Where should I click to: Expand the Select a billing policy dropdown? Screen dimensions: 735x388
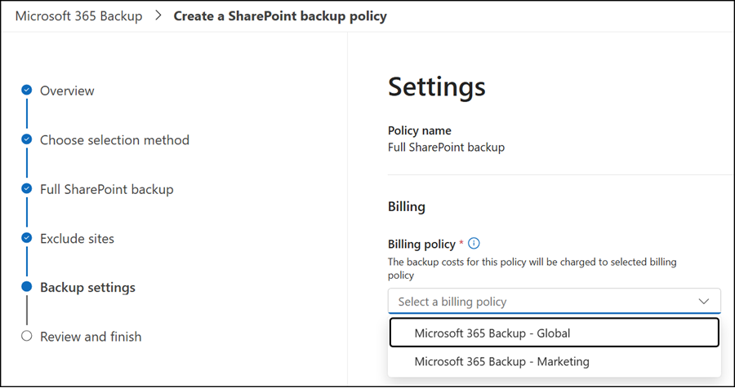[554, 301]
